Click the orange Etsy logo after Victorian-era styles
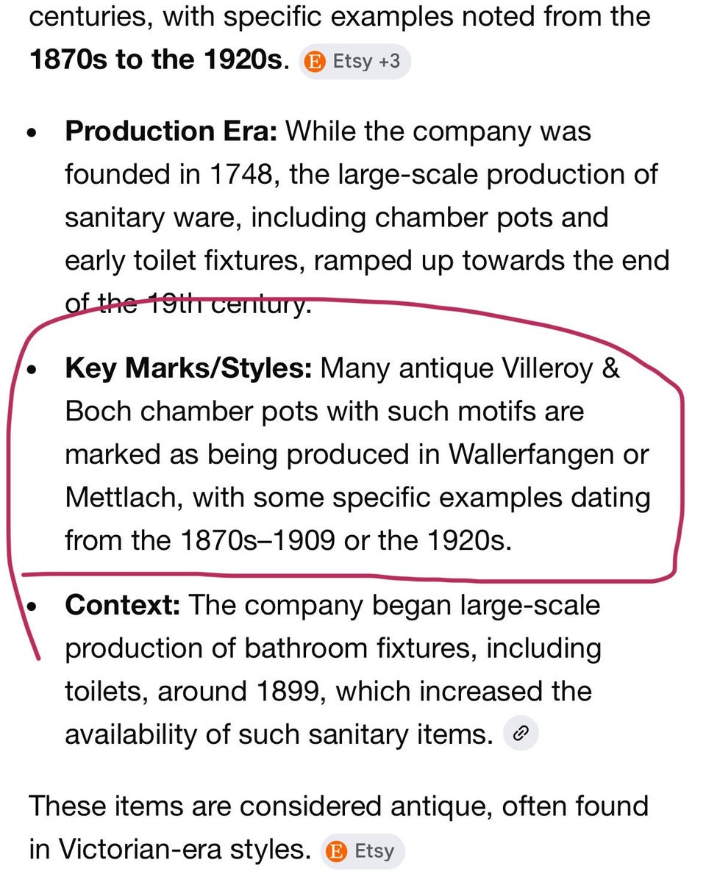This screenshot has height=885, width=706. 336,851
